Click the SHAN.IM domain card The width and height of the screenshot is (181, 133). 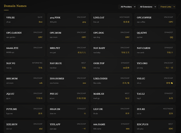tap(68, 111)
